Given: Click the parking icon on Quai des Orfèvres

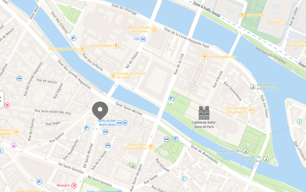Looking at the screenshot, I should click(x=74, y=38).
